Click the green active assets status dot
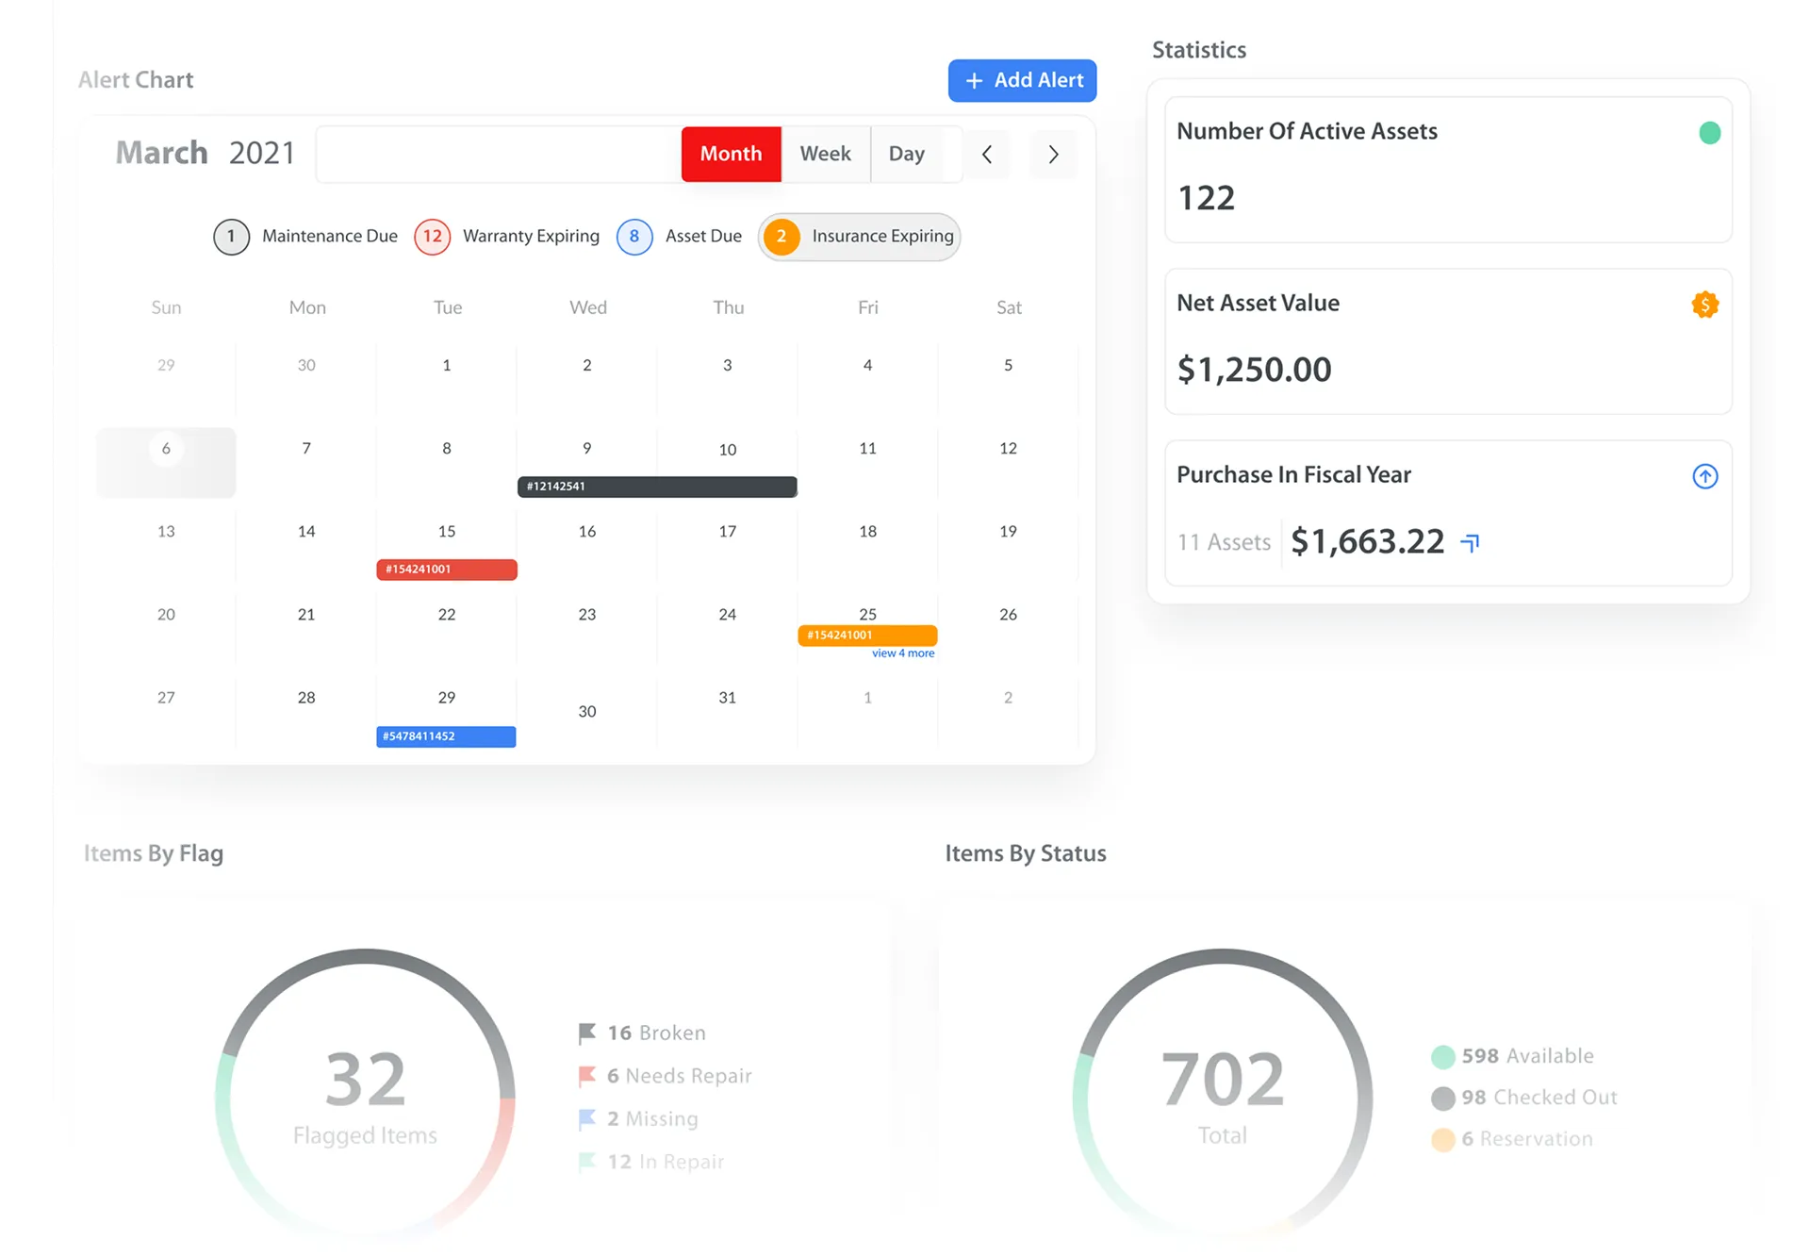 pos(1709,133)
